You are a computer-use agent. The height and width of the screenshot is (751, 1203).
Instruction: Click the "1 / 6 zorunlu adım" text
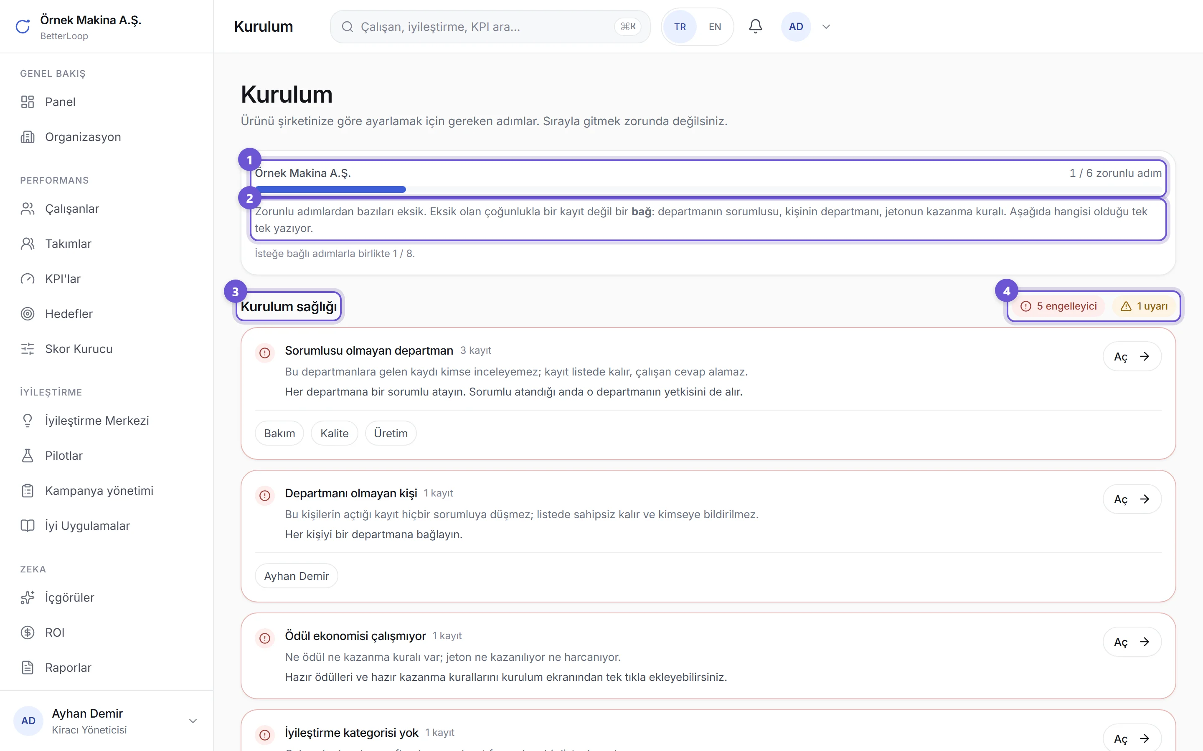(x=1116, y=173)
